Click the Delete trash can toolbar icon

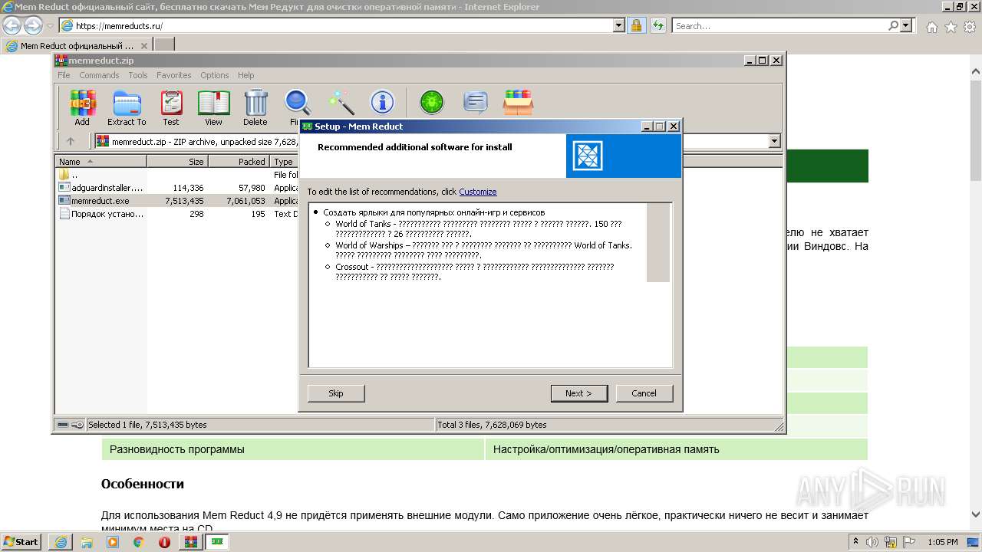[x=255, y=107]
